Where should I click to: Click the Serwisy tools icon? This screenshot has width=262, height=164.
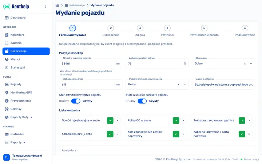(7, 109)
